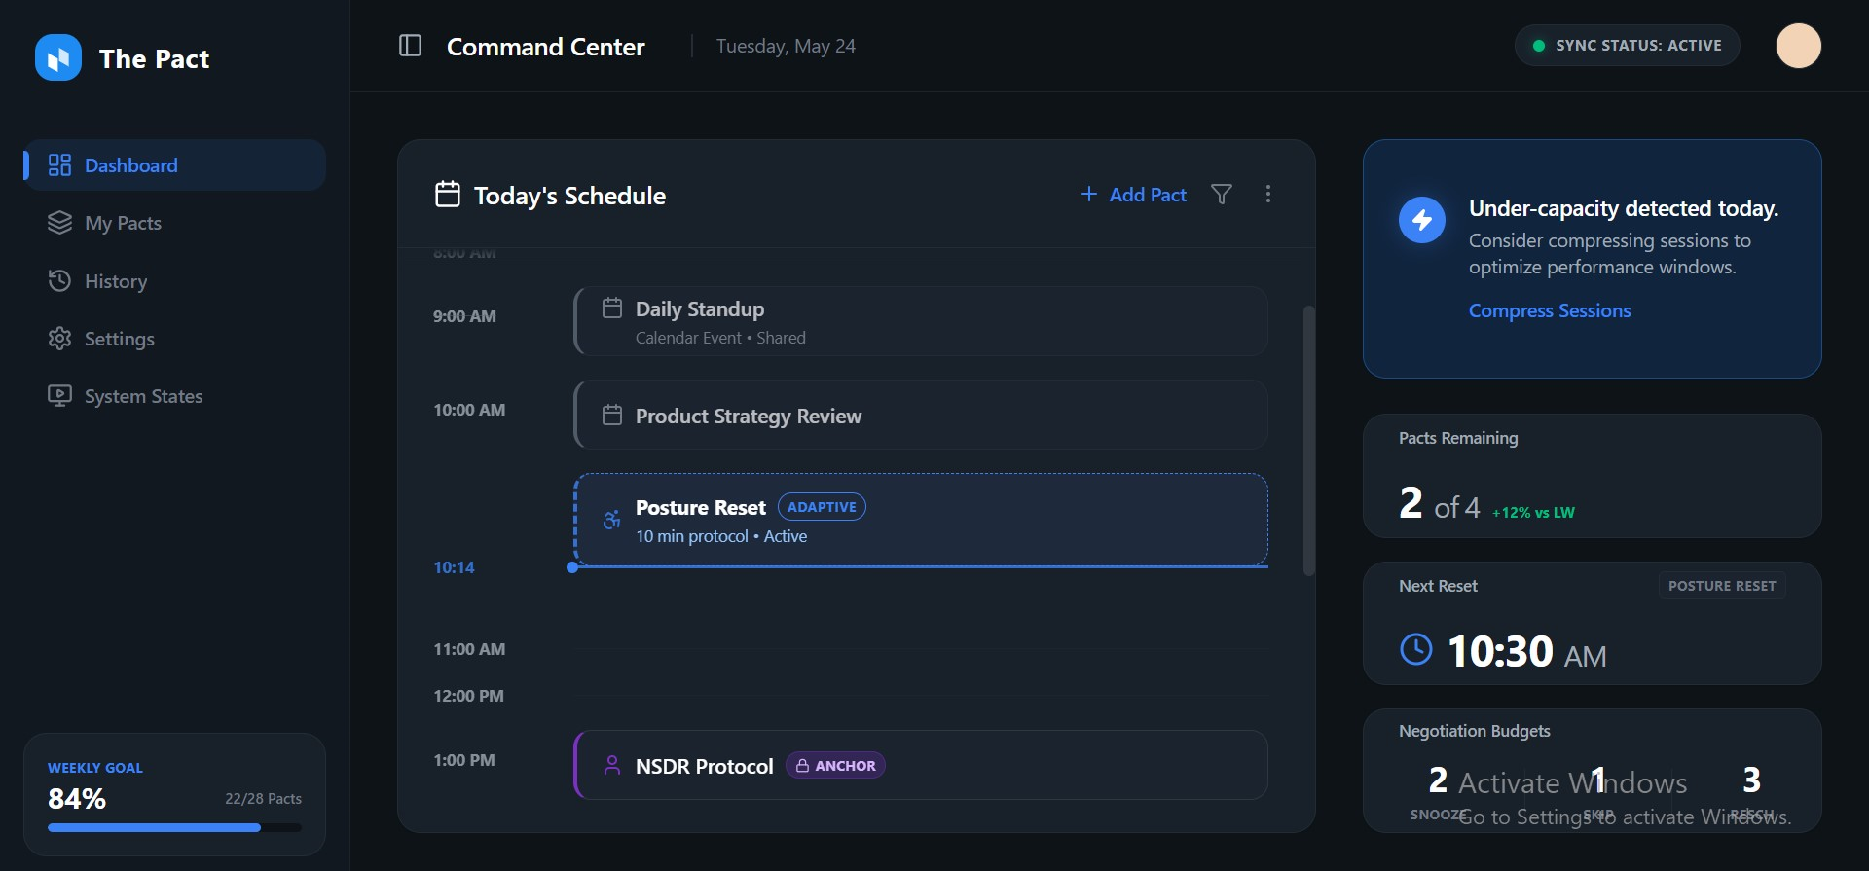Click the Today's Schedule calendar icon

click(x=448, y=195)
